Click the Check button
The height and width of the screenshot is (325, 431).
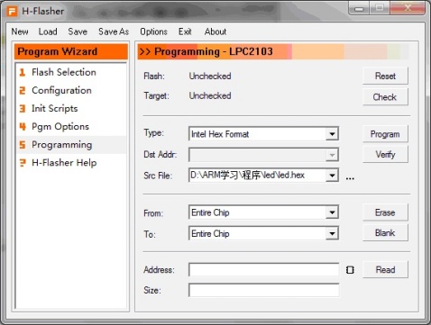click(385, 97)
